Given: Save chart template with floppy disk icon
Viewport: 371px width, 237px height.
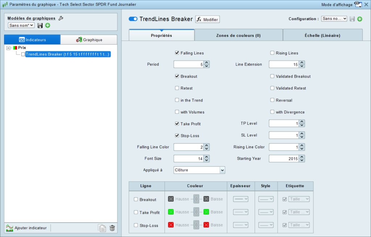Looking at the screenshot, I should coord(40,26).
